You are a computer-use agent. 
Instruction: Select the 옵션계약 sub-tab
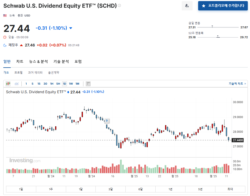click(x=54, y=73)
